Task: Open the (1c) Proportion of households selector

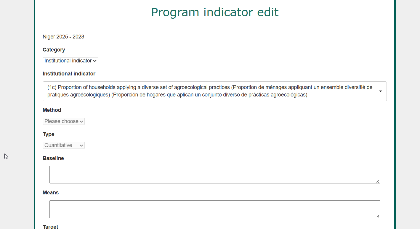Action: point(207,91)
